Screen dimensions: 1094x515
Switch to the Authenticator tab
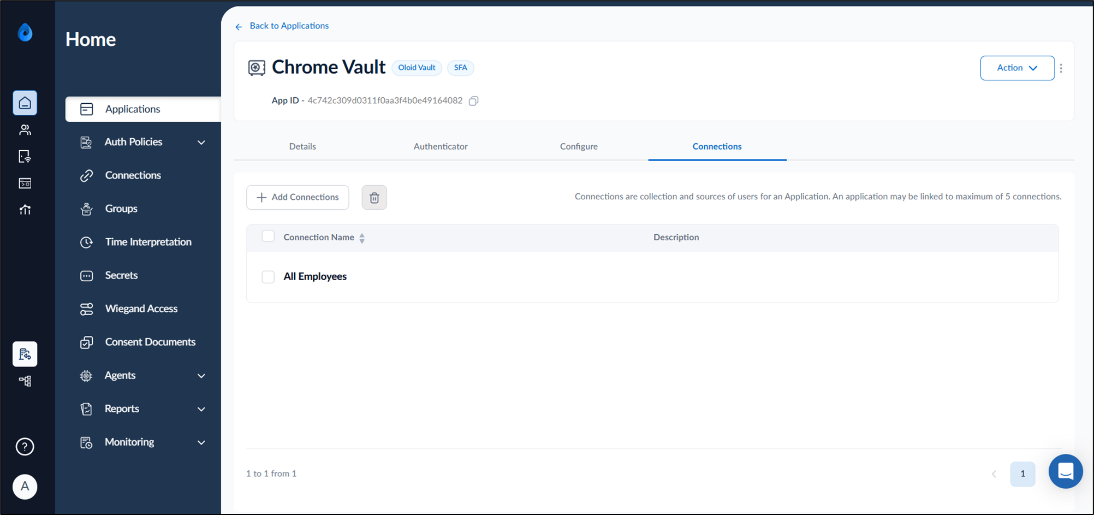tap(441, 146)
